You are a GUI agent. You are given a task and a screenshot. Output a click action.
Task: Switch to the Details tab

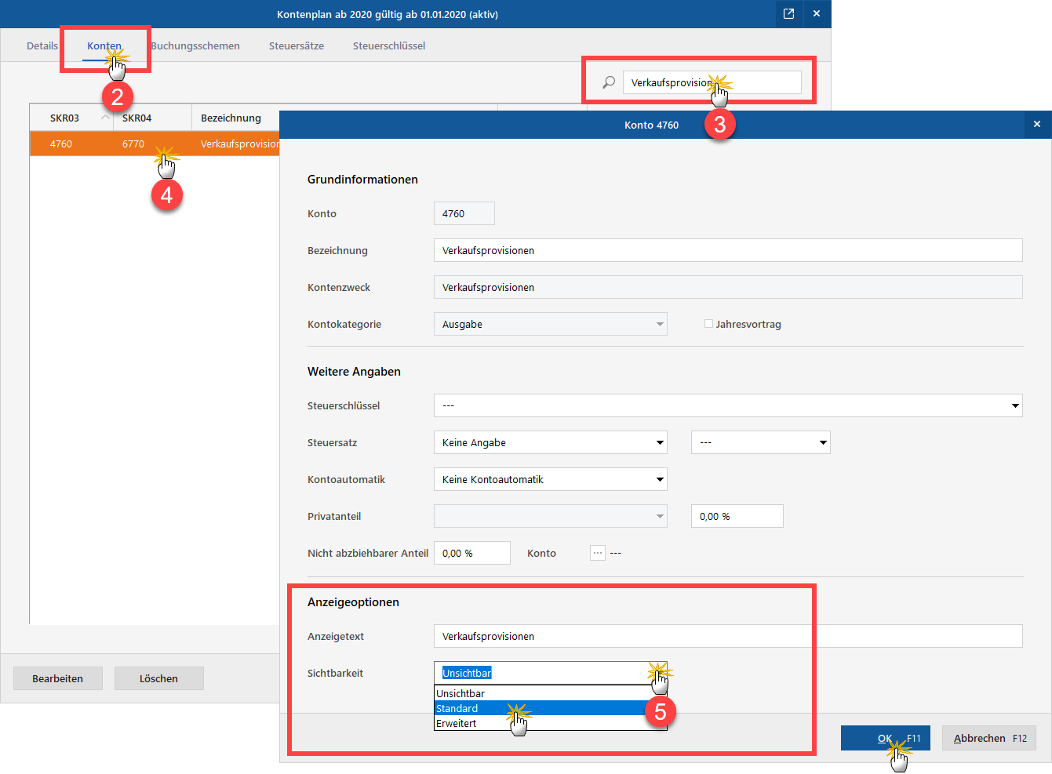(42, 45)
